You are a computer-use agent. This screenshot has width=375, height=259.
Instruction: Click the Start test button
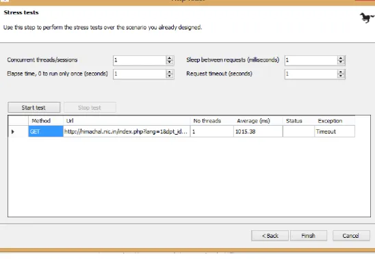[x=34, y=107]
